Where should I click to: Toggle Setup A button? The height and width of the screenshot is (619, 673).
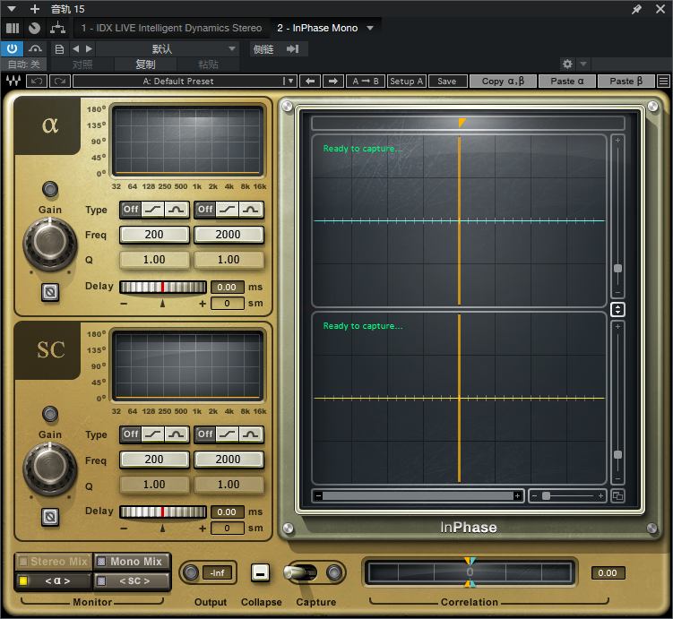pyautogui.click(x=407, y=82)
